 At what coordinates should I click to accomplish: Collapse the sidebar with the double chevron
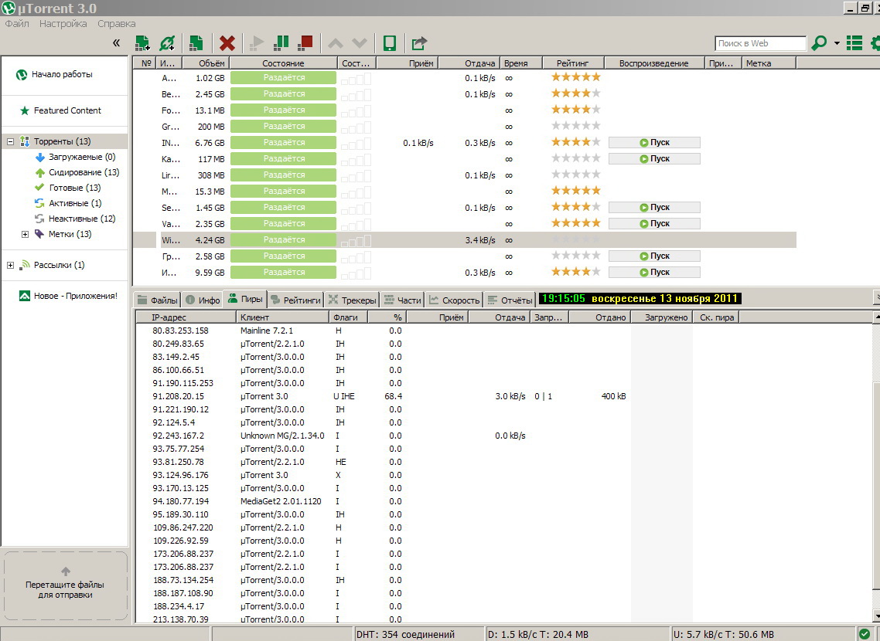point(116,43)
